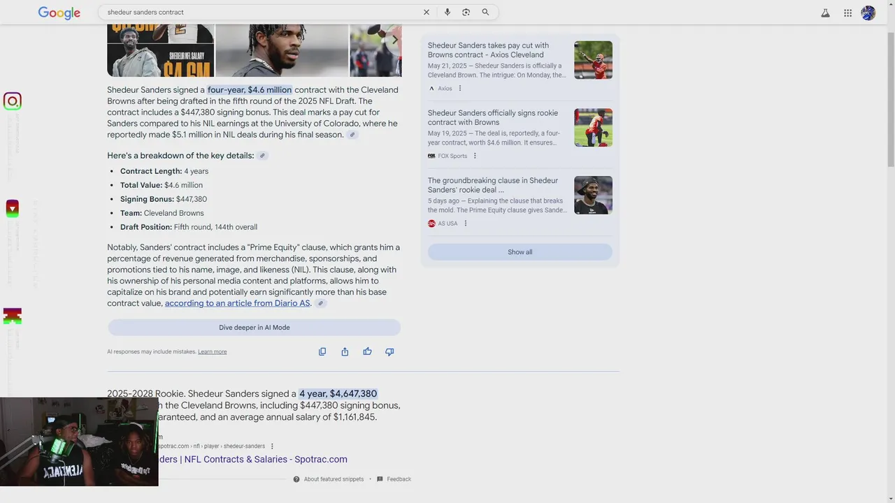Click About featured snippets text
This screenshot has width=895, height=503.
tap(334, 479)
